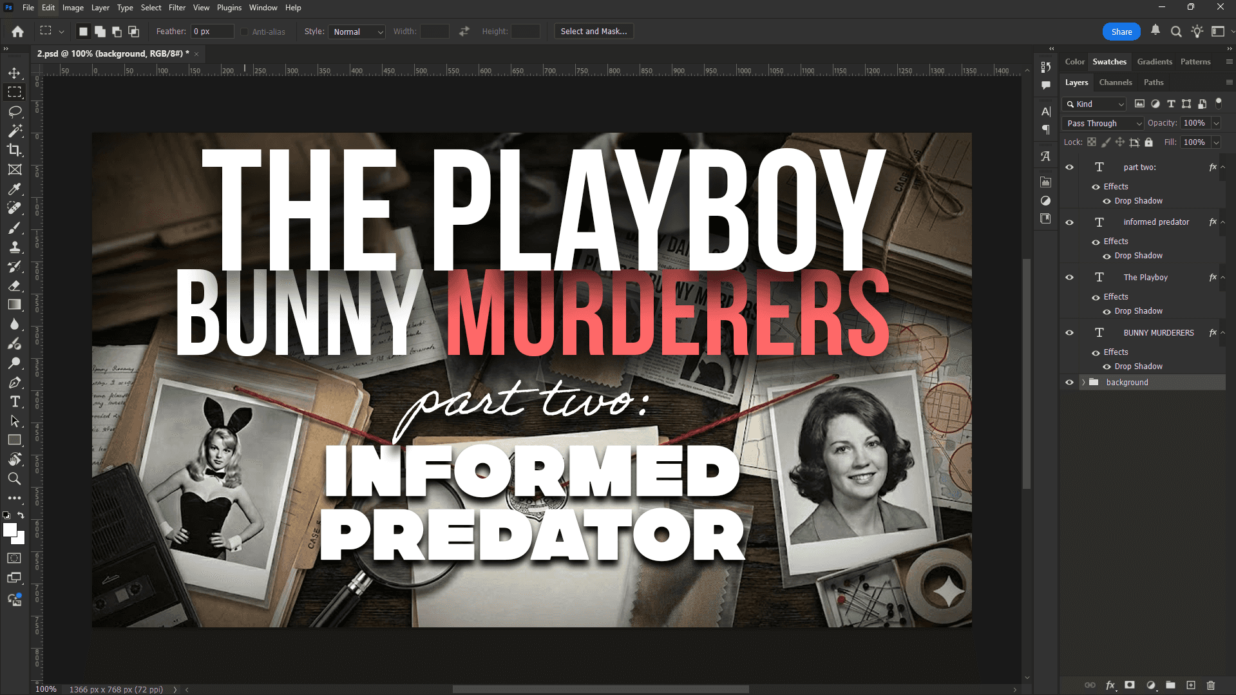Click the Switch foreground and background colors arrow
Screen dimensions: 1236x695
[x=21, y=515]
